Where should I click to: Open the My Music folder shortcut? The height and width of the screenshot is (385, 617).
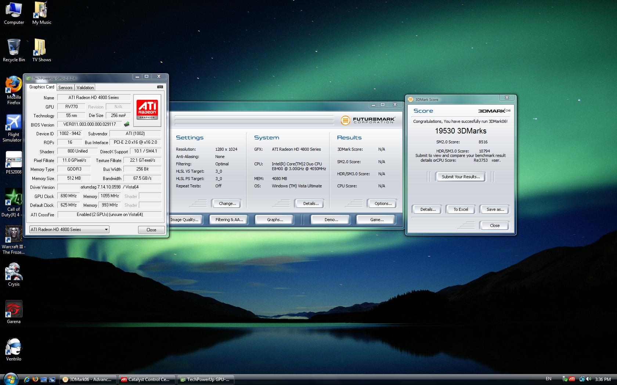click(x=42, y=13)
